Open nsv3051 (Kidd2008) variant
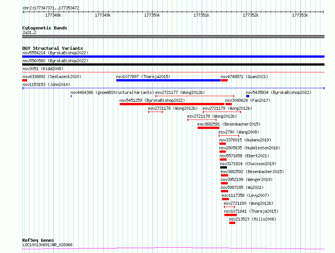The image size is (335, 253). coord(43,69)
